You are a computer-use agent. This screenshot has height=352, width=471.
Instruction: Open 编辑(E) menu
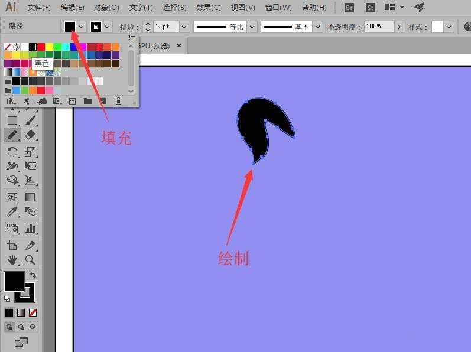click(72, 7)
